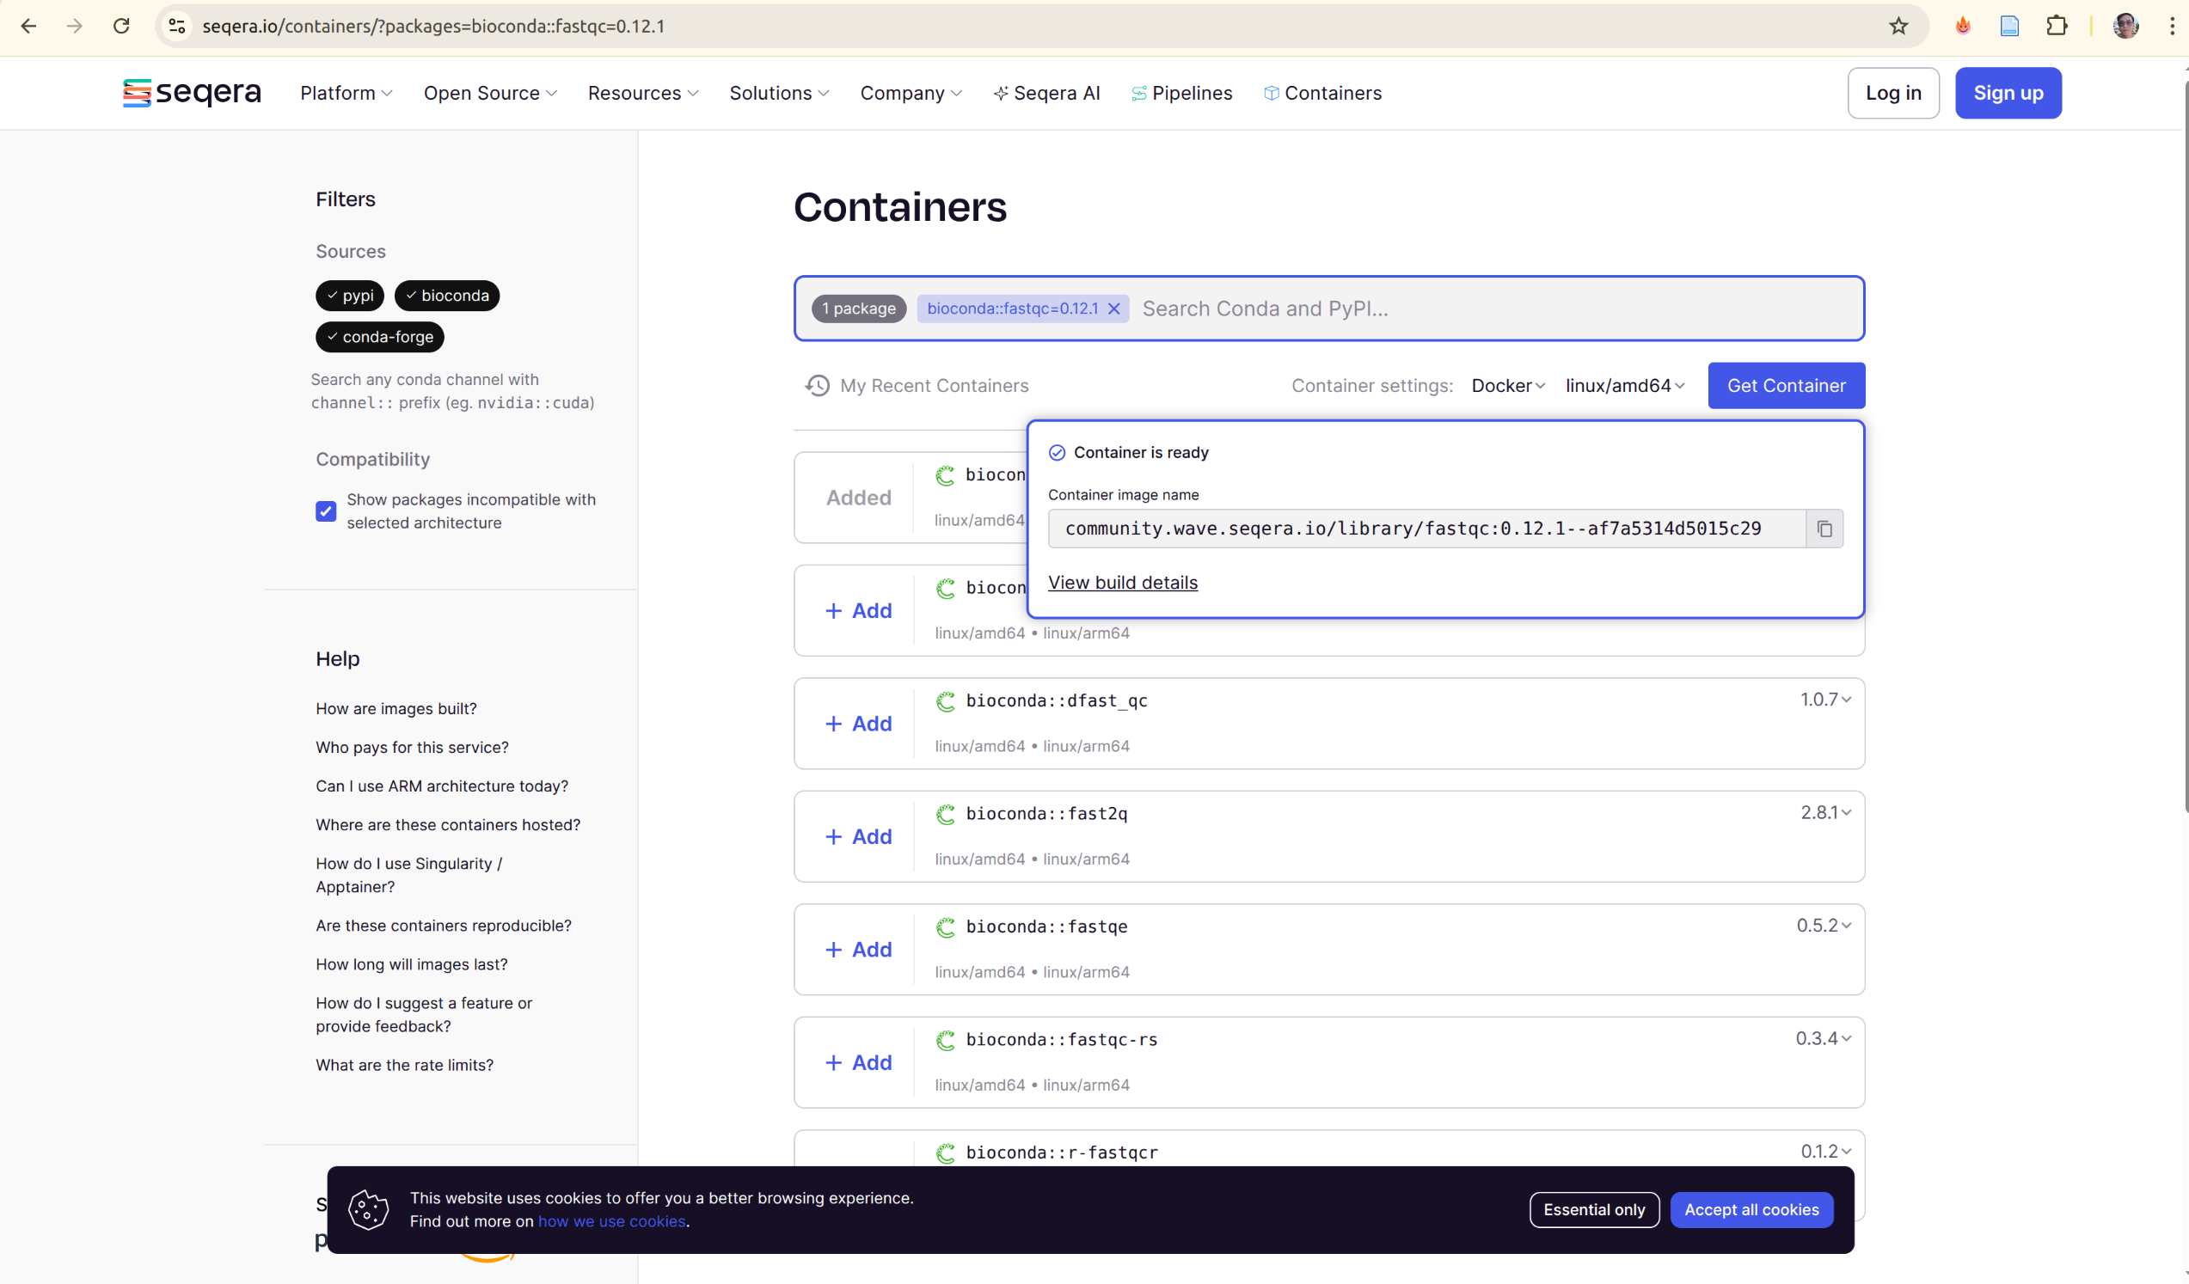Image resolution: width=2189 pixels, height=1284 pixels.
Task: Open the browser extensions puzzle icon
Action: [2056, 26]
